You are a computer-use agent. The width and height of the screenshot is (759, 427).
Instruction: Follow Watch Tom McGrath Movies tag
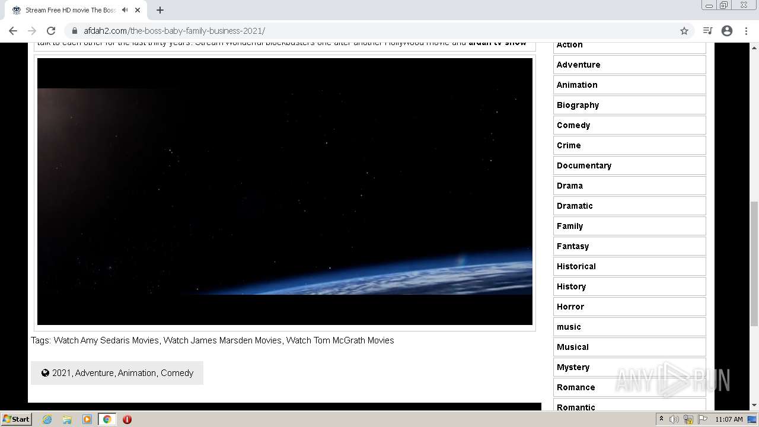[340, 340]
